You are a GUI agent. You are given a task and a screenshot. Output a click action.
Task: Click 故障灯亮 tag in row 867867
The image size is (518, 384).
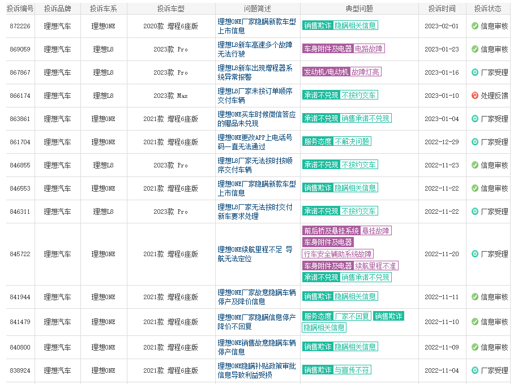click(x=365, y=72)
